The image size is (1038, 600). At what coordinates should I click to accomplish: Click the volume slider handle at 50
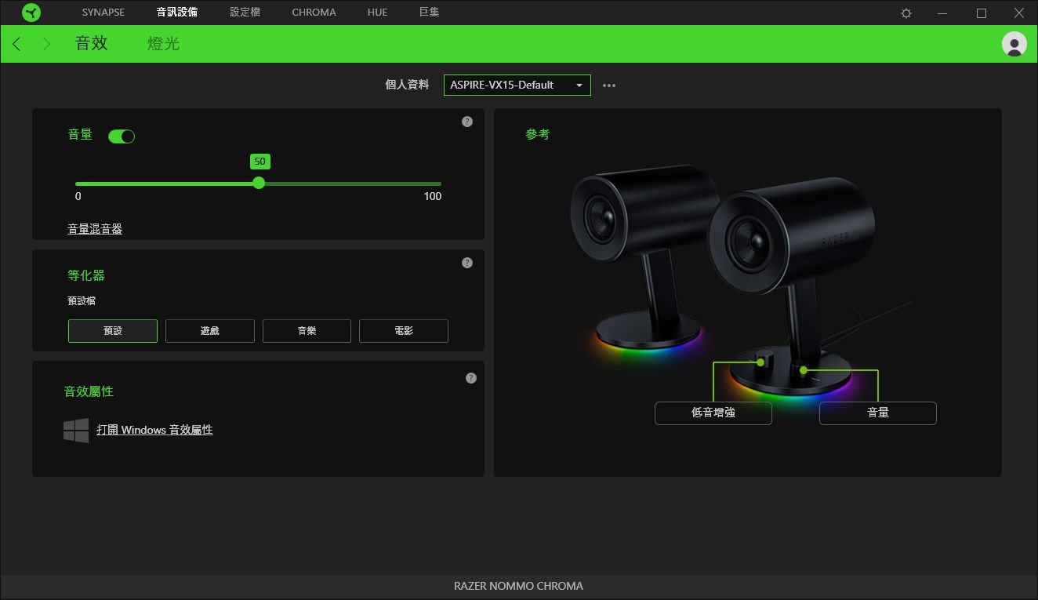(x=259, y=184)
